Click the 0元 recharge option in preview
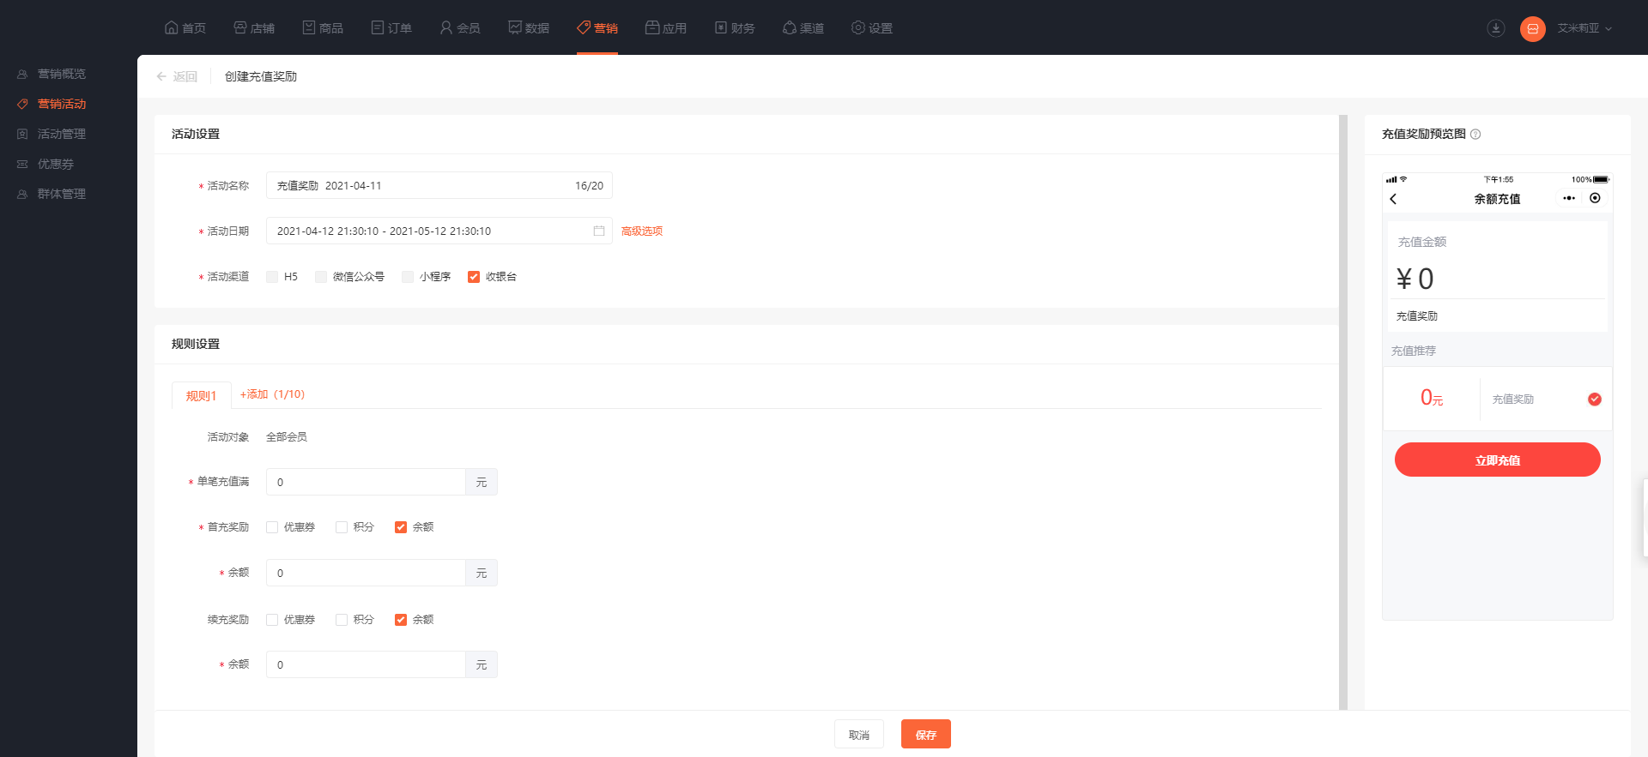The width and height of the screenshot is (1648, 757). click(x=1432, y=398)
